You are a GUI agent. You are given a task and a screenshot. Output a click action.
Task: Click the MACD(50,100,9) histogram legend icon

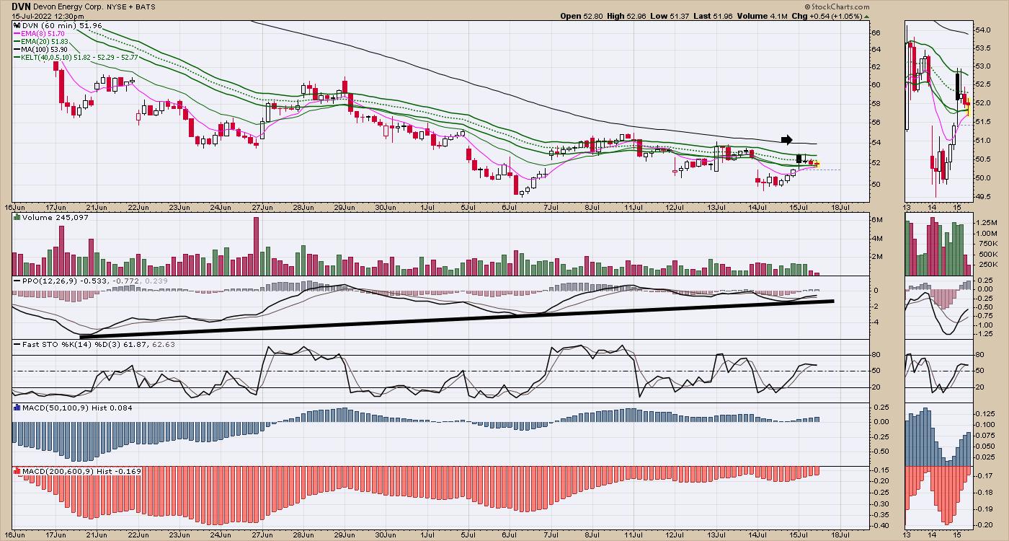coord(17,408)
